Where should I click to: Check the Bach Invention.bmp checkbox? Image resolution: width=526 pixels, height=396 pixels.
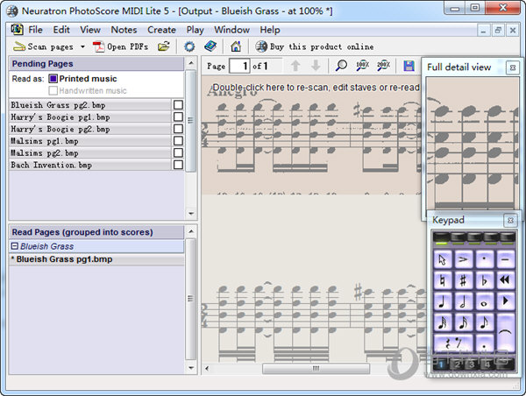[178, 165]
